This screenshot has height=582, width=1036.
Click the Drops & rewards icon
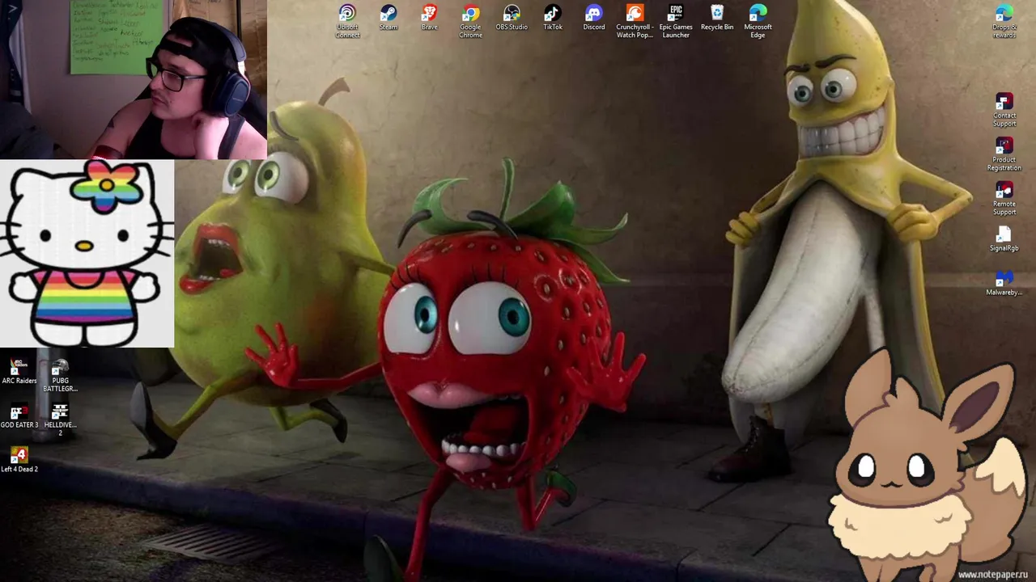point(1004,21)
